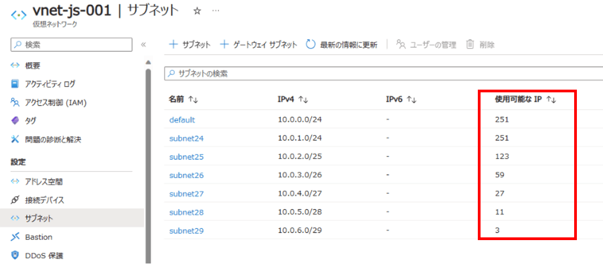This screenshot has width=603, height=264.
Task: Open the subnet26 link
Action: tap(186, 175)
